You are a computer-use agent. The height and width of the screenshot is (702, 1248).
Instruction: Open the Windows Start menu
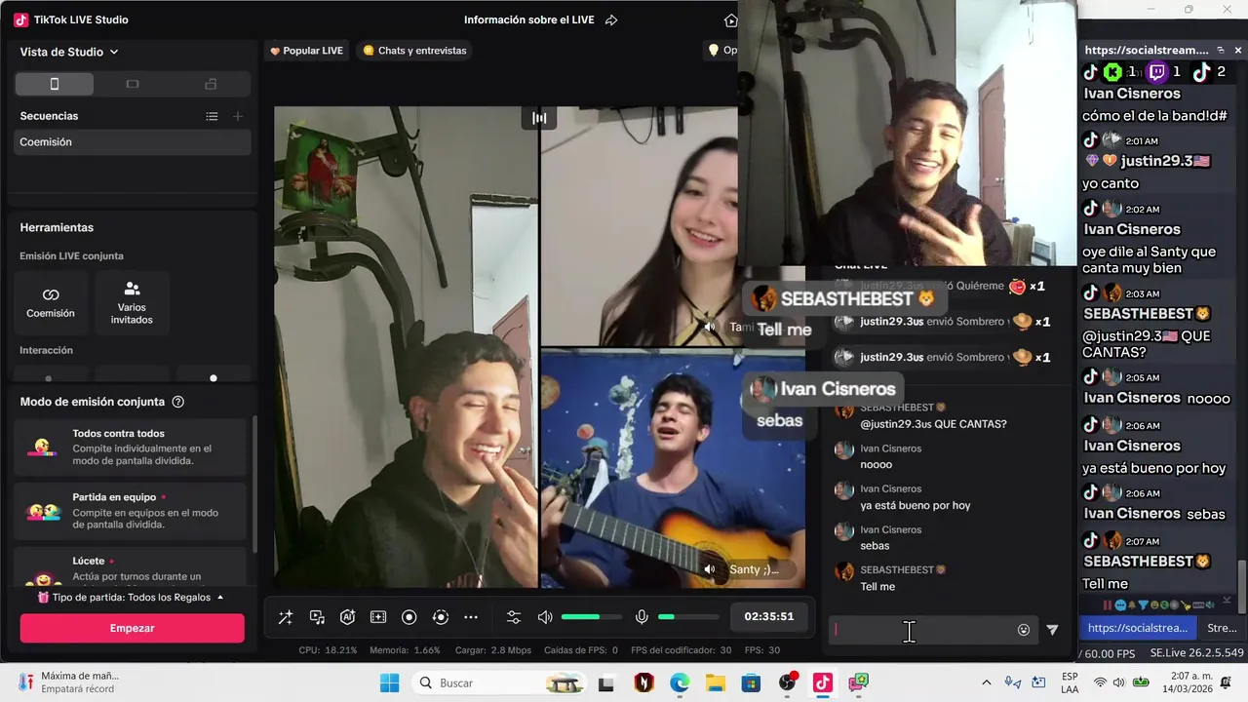coord(389,682)
